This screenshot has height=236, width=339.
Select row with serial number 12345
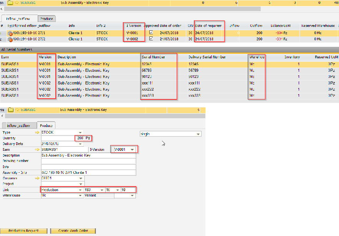tap(170, 64)
